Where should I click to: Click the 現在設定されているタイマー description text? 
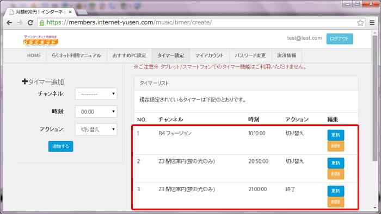click(x=193, y=100)
